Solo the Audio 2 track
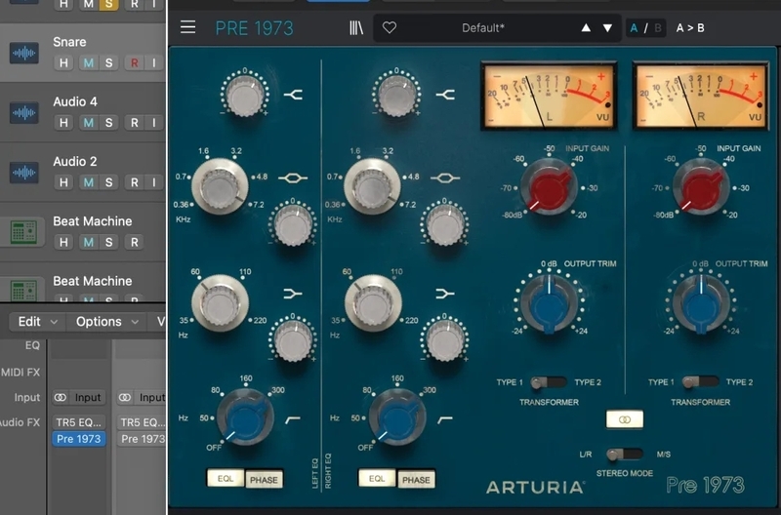Image resolution: width=781 pixels, height=515 pixels. tap(108, 182)
